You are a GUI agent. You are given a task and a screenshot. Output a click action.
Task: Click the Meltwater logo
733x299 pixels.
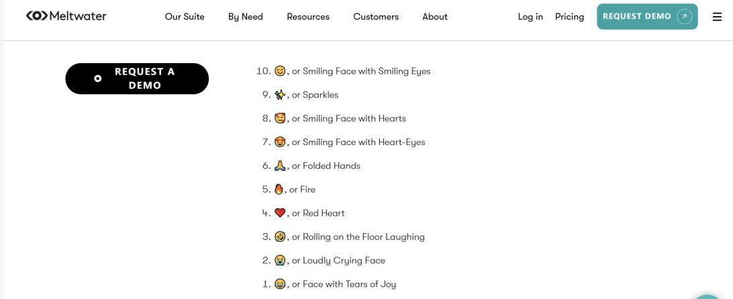66,16
